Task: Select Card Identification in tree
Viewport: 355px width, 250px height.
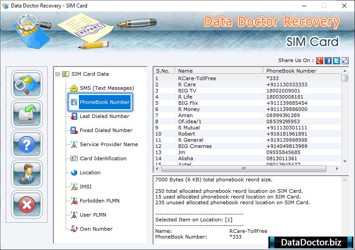Action: [x=103, y=158]
